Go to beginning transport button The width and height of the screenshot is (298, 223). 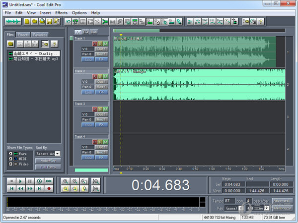tap(11, 188)
